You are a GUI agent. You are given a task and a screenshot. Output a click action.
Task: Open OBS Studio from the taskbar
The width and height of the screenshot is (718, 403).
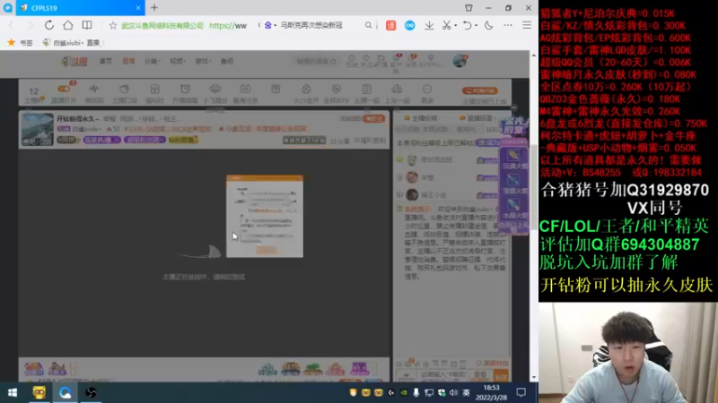[91, 392]
